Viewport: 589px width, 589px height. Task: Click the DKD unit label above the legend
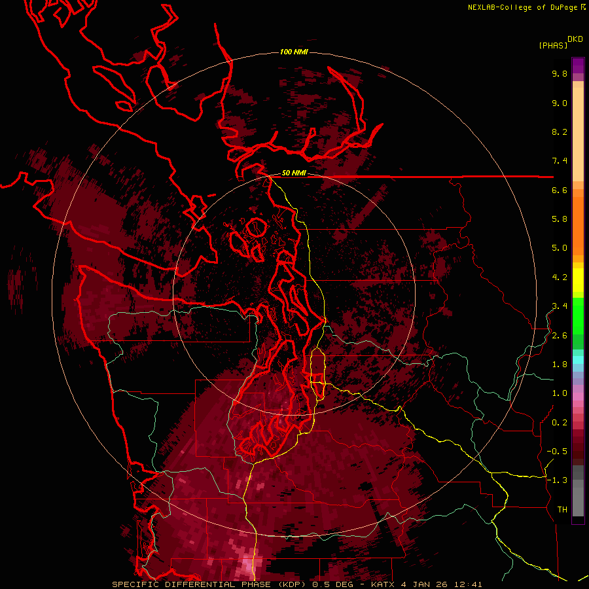(x=575, y=39)
